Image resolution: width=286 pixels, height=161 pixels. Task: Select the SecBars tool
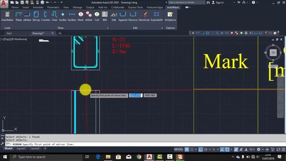(x=72, y=17)
